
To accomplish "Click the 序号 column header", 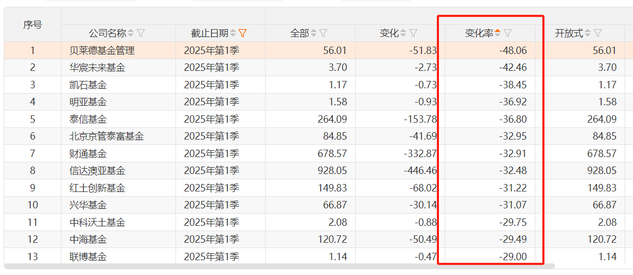I will pyautogui.click(x=32, y=24).
